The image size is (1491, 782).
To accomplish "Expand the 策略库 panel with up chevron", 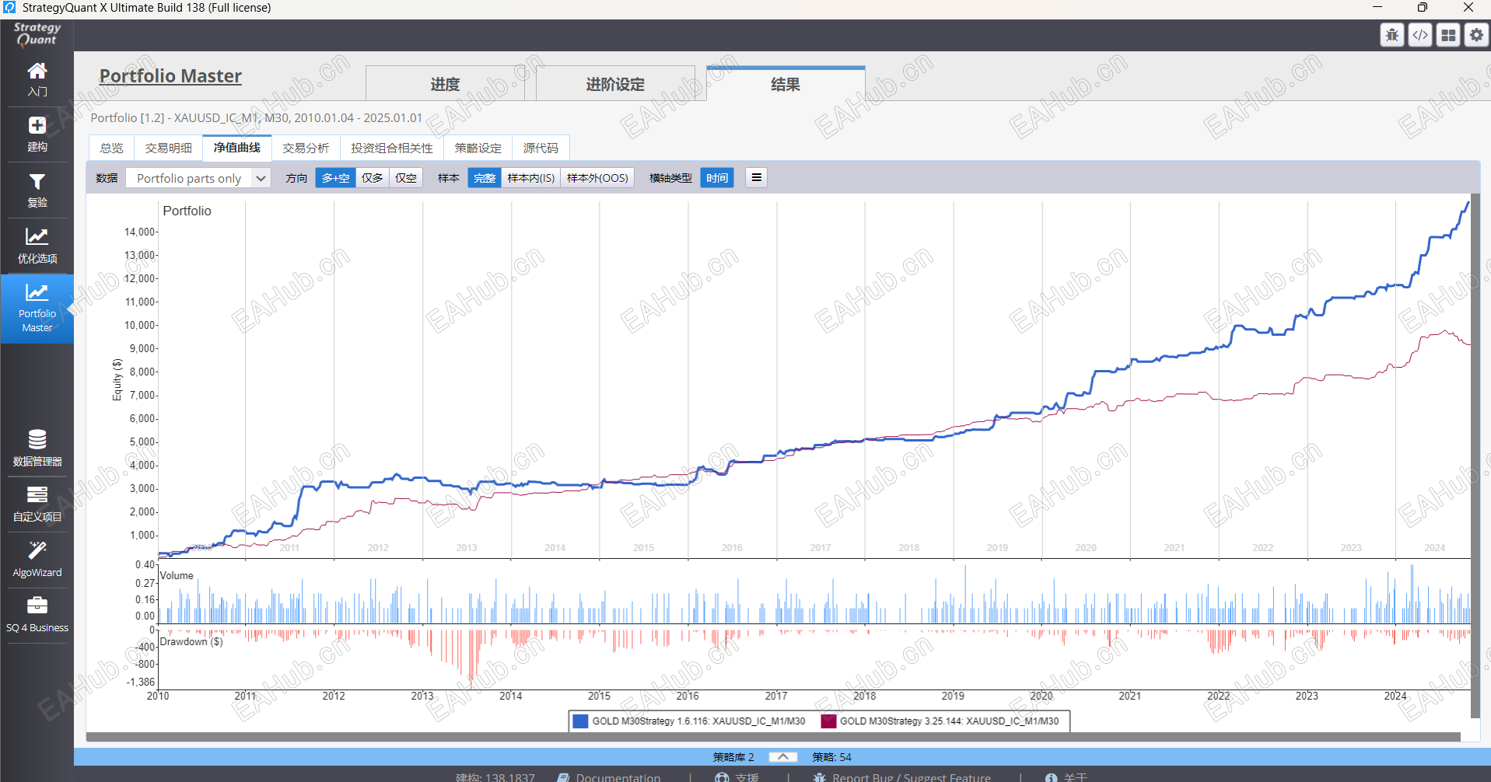I will [783, 756].
